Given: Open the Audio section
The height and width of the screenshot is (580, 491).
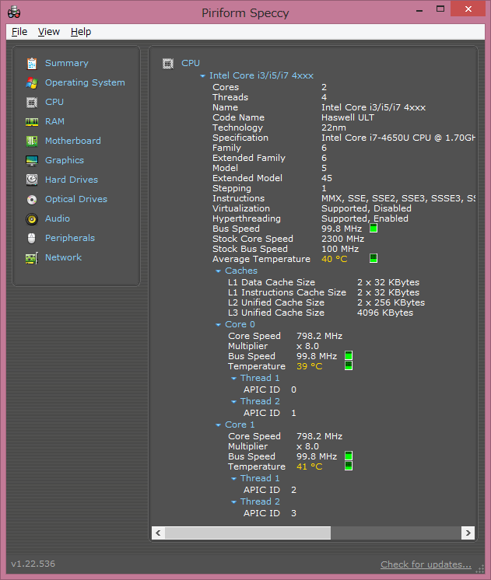Looking at the screenshot, I should [58, 218].
